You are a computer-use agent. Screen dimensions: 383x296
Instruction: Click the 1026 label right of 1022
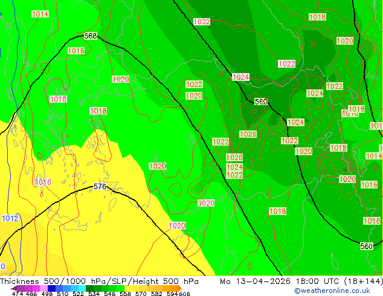coord(248,134)
